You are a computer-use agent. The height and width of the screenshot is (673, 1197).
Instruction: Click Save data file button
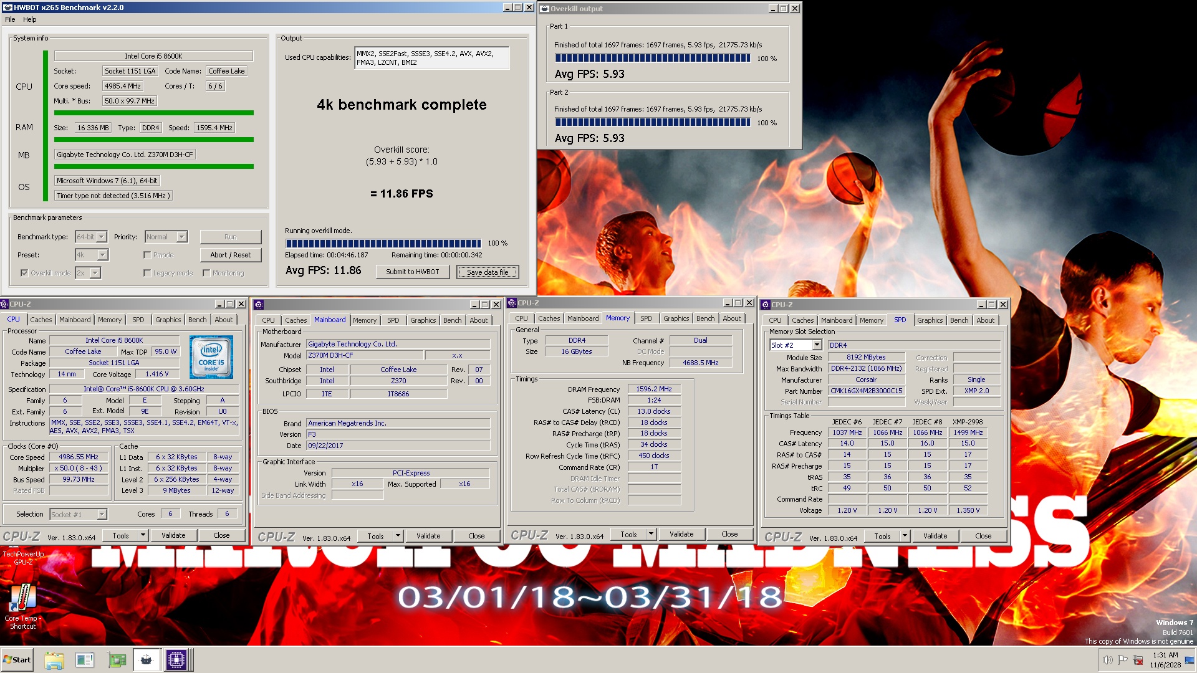[x=488, y=272]
